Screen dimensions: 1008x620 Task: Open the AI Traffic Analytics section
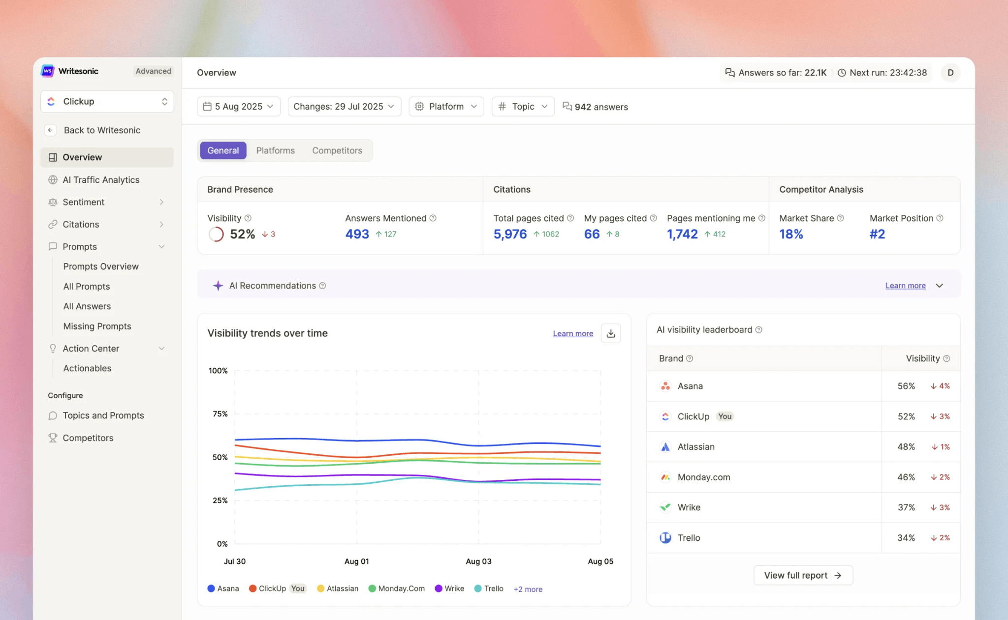[x=101, y=179]
